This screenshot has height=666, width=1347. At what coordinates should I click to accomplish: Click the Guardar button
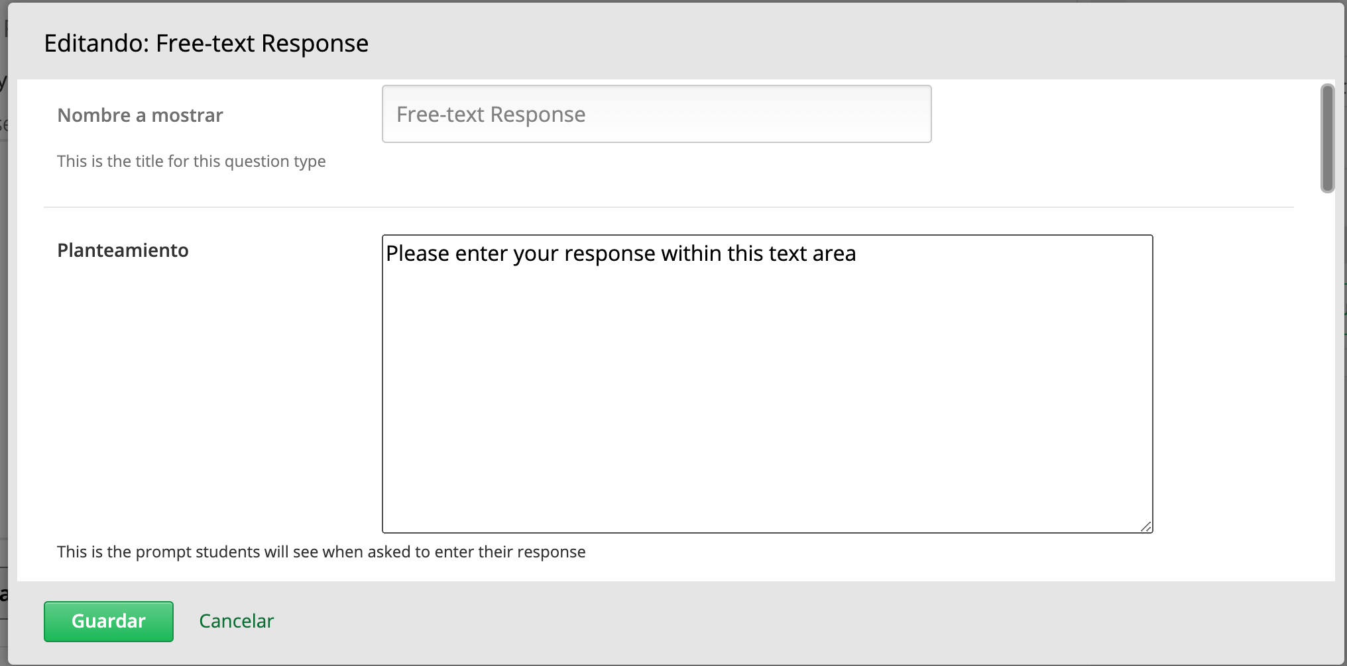pyautogui.click(x=108, y=621)
